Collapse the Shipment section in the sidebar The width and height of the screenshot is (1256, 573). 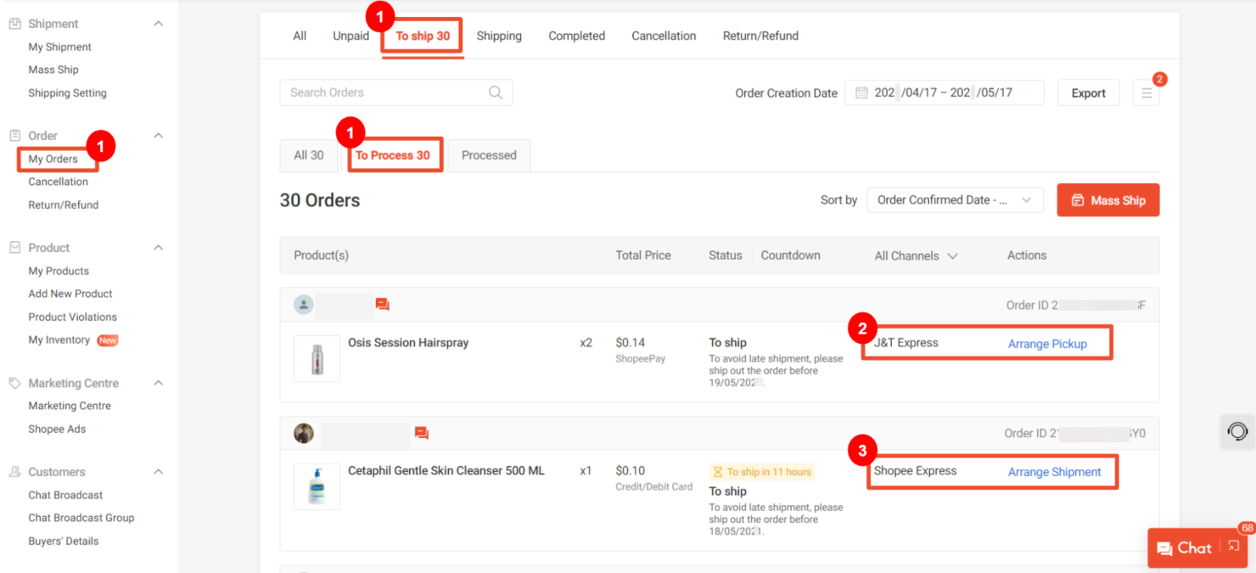tap(158, 23)
